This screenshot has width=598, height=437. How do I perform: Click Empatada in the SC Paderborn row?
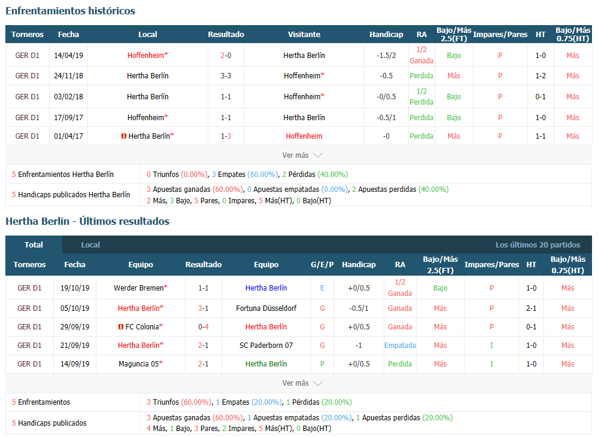pyautogui.click(x=400, y=346)
